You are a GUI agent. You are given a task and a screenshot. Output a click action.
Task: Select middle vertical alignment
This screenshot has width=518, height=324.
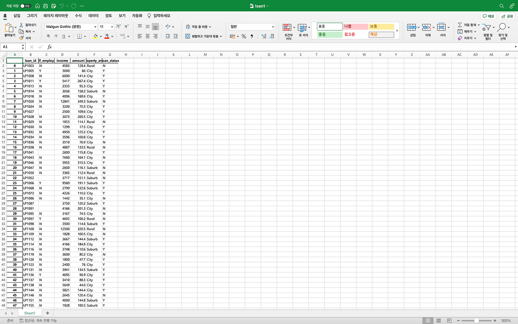click(148, 26)
